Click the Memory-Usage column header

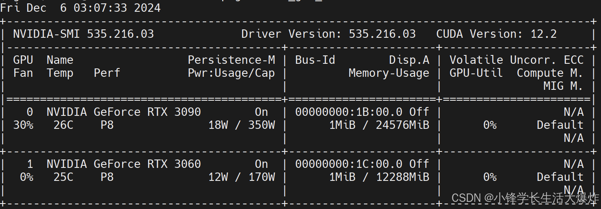pos(389,73)
